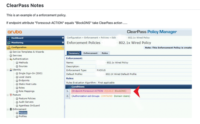Screen dimensions: 200x124
Task: Collapse the Identity tree node
Action: (x=7, y=70)
